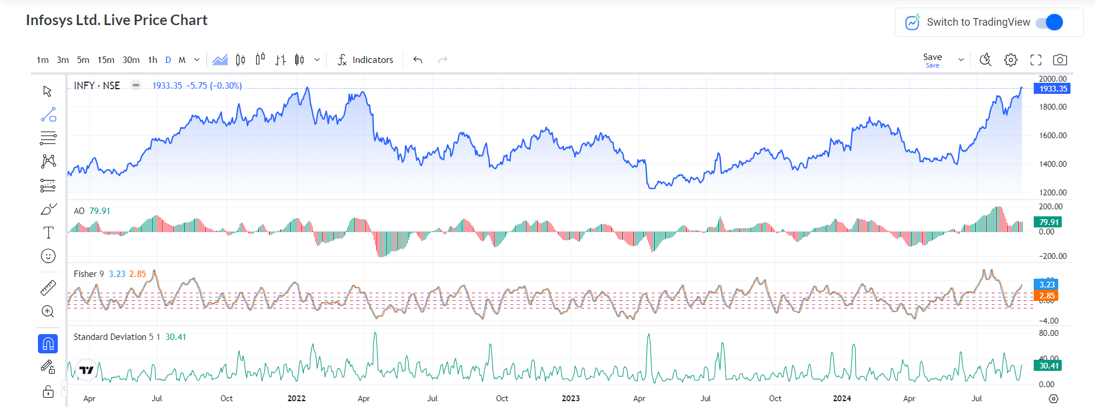Click the Infosys Ltd. Live Price Chart heading
This screenshot has height=407, width=1095.
(x=117, y=20)
